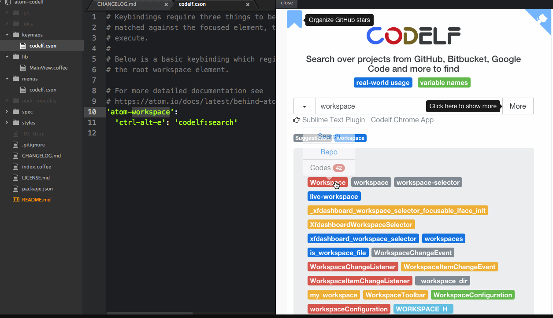Click the is_workspace_file tag
This screenshot has height=318, width=553.
[338, 252]
